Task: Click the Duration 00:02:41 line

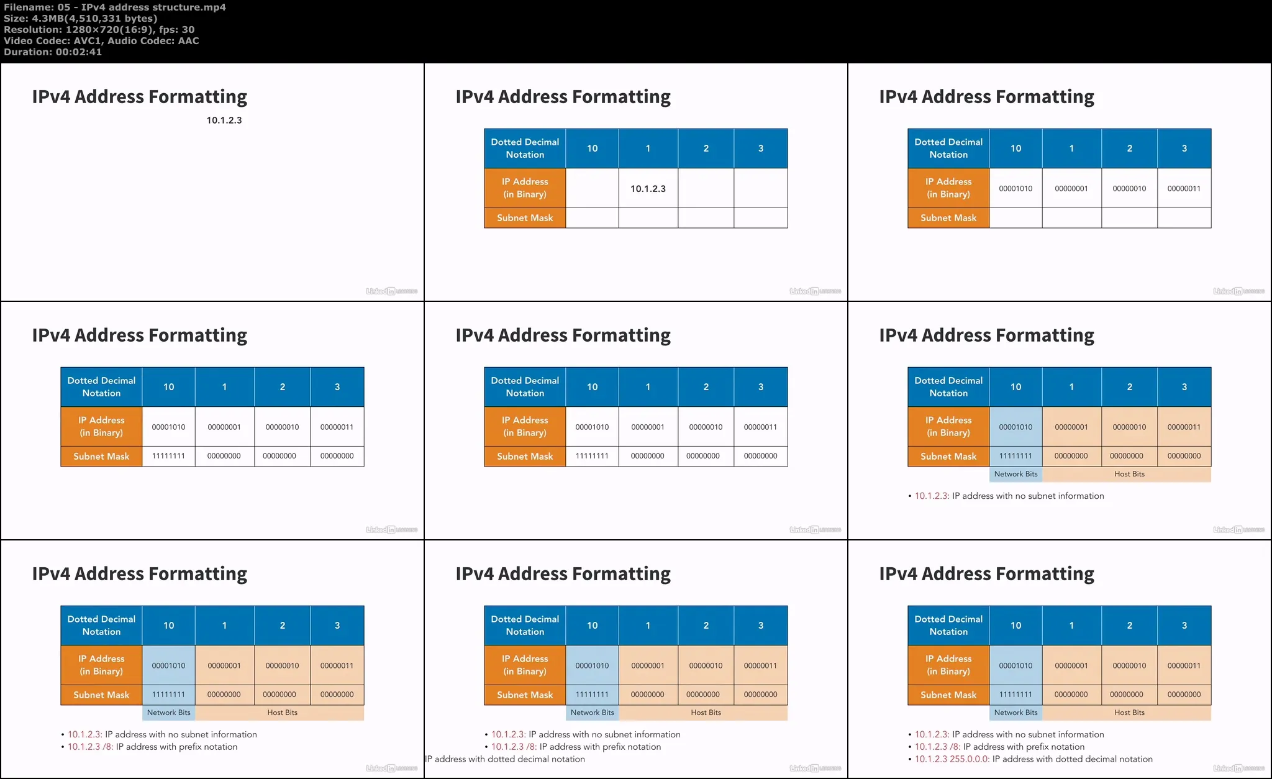Action: 53,52
